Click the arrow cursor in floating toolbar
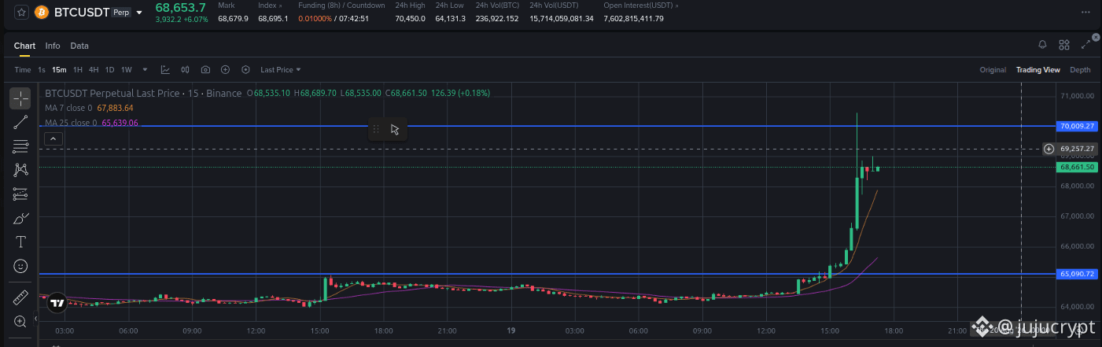This screenshot has width=1102, height=347. [x=395, y=129]
